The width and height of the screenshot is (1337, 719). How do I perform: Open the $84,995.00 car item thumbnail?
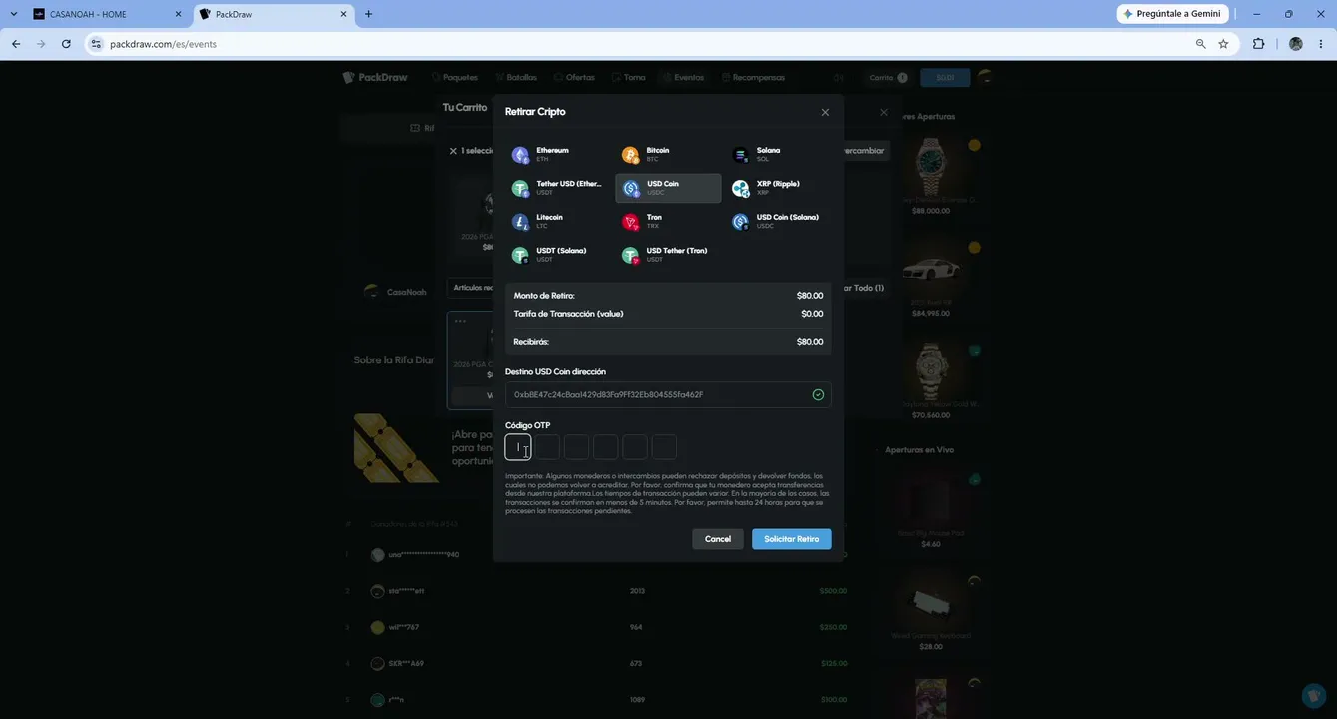(931, 270)
